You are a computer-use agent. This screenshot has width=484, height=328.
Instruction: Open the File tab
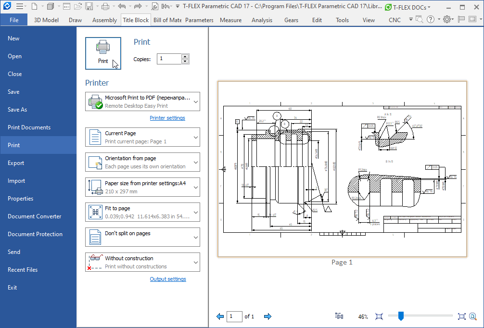pyautogui.click(x=14, y=20)
